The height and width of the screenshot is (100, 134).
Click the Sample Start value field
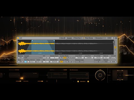[x=54, y=58]
